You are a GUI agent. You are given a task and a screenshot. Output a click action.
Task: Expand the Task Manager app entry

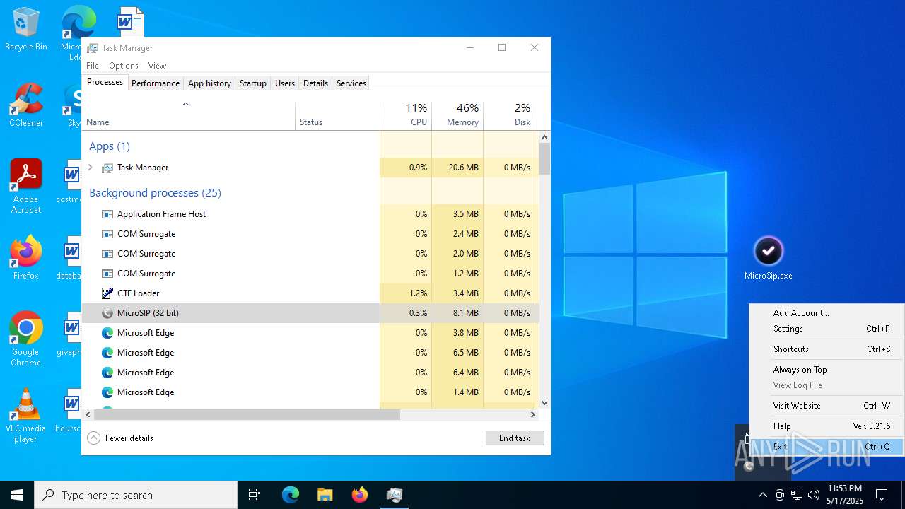[x=90, y=168]
